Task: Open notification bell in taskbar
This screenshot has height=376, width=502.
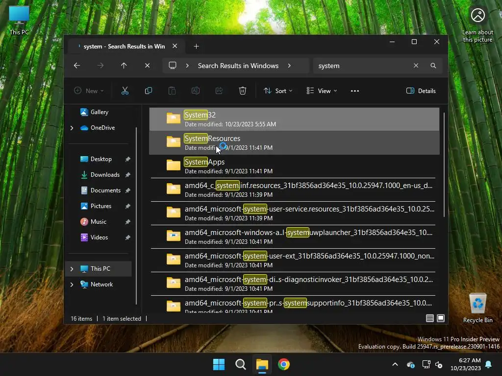Action: (489, 364)
